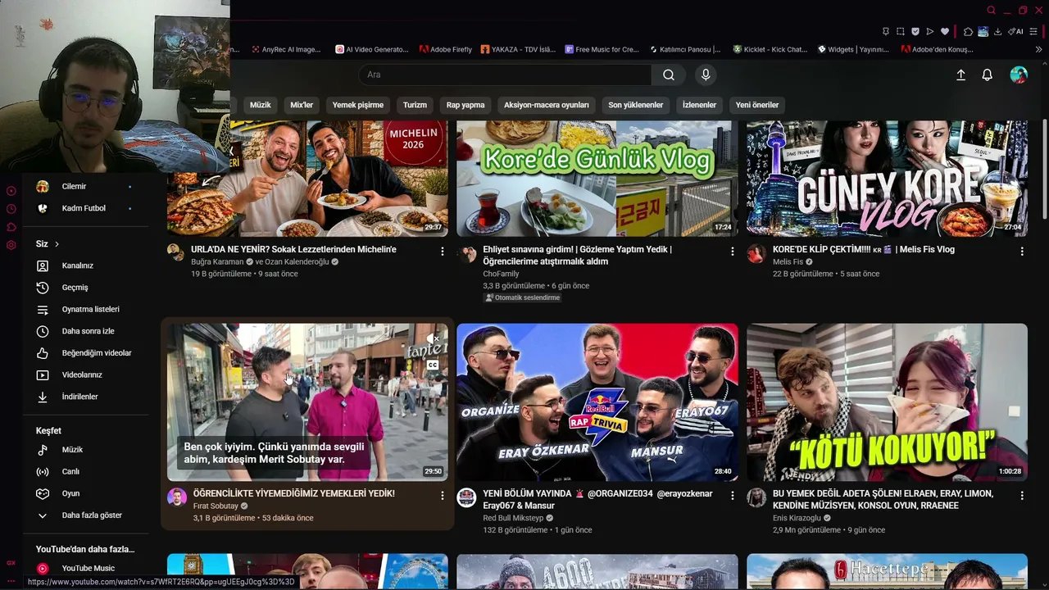This screenshot has width=1049, height=590.
Task: Open the shield privacy protection icon
Action: (915, 32)
